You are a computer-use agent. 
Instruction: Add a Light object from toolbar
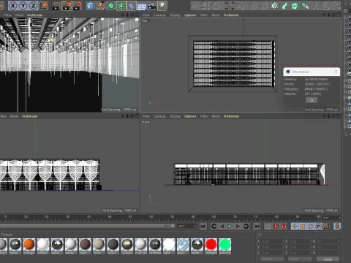click(x=162, y=6)
